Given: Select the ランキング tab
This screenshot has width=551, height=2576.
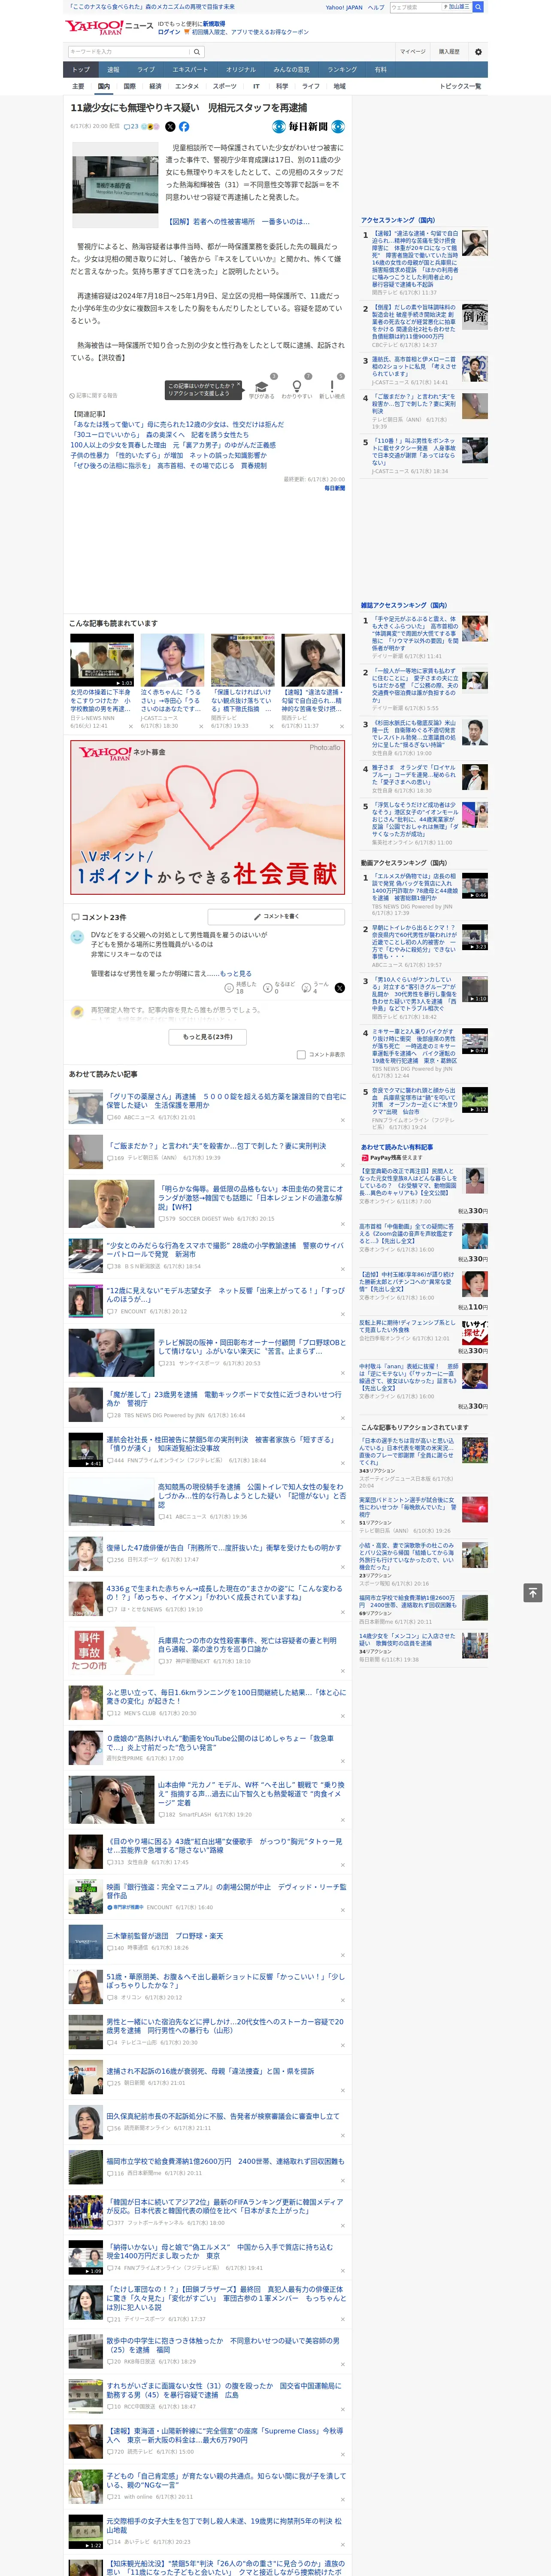Looking at the screenshot, I should tap(342, 69).
